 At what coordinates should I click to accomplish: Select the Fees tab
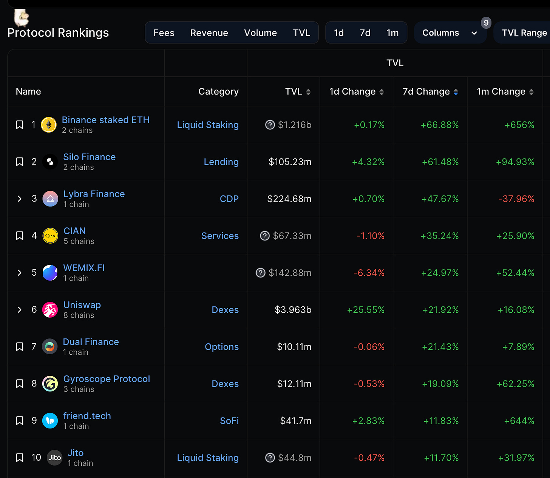[164, 33]
